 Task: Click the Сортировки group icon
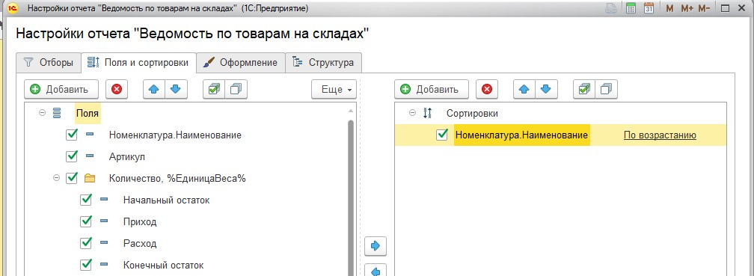(428, 114)
